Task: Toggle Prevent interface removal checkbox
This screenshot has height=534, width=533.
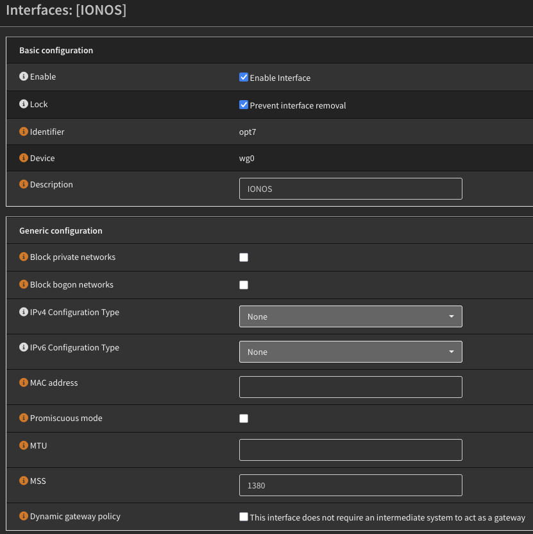Action: pos(244,105)
